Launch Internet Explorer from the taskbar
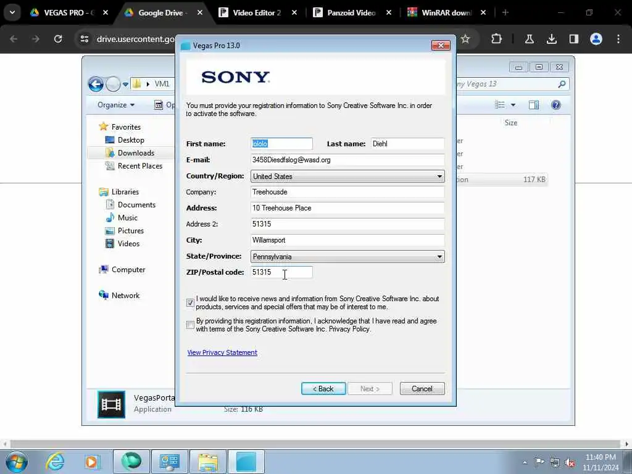The height and width of the screenshot is (474, 632). tap(55, 462)
